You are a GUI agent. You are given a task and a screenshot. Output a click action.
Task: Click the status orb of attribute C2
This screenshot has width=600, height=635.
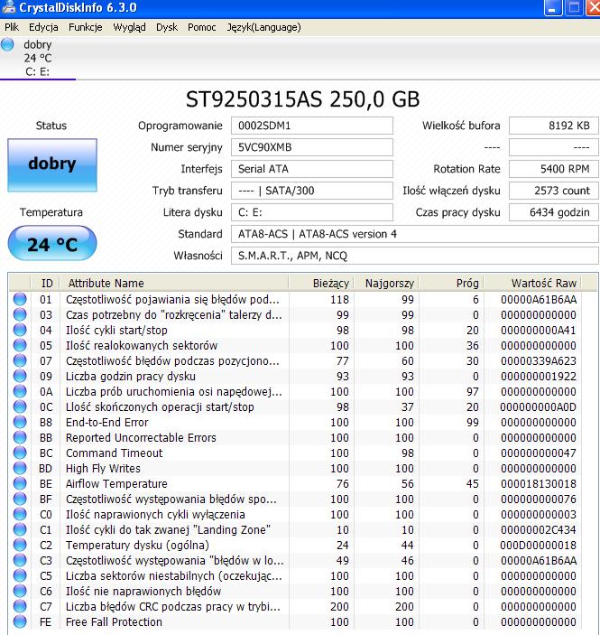point(20,545)
